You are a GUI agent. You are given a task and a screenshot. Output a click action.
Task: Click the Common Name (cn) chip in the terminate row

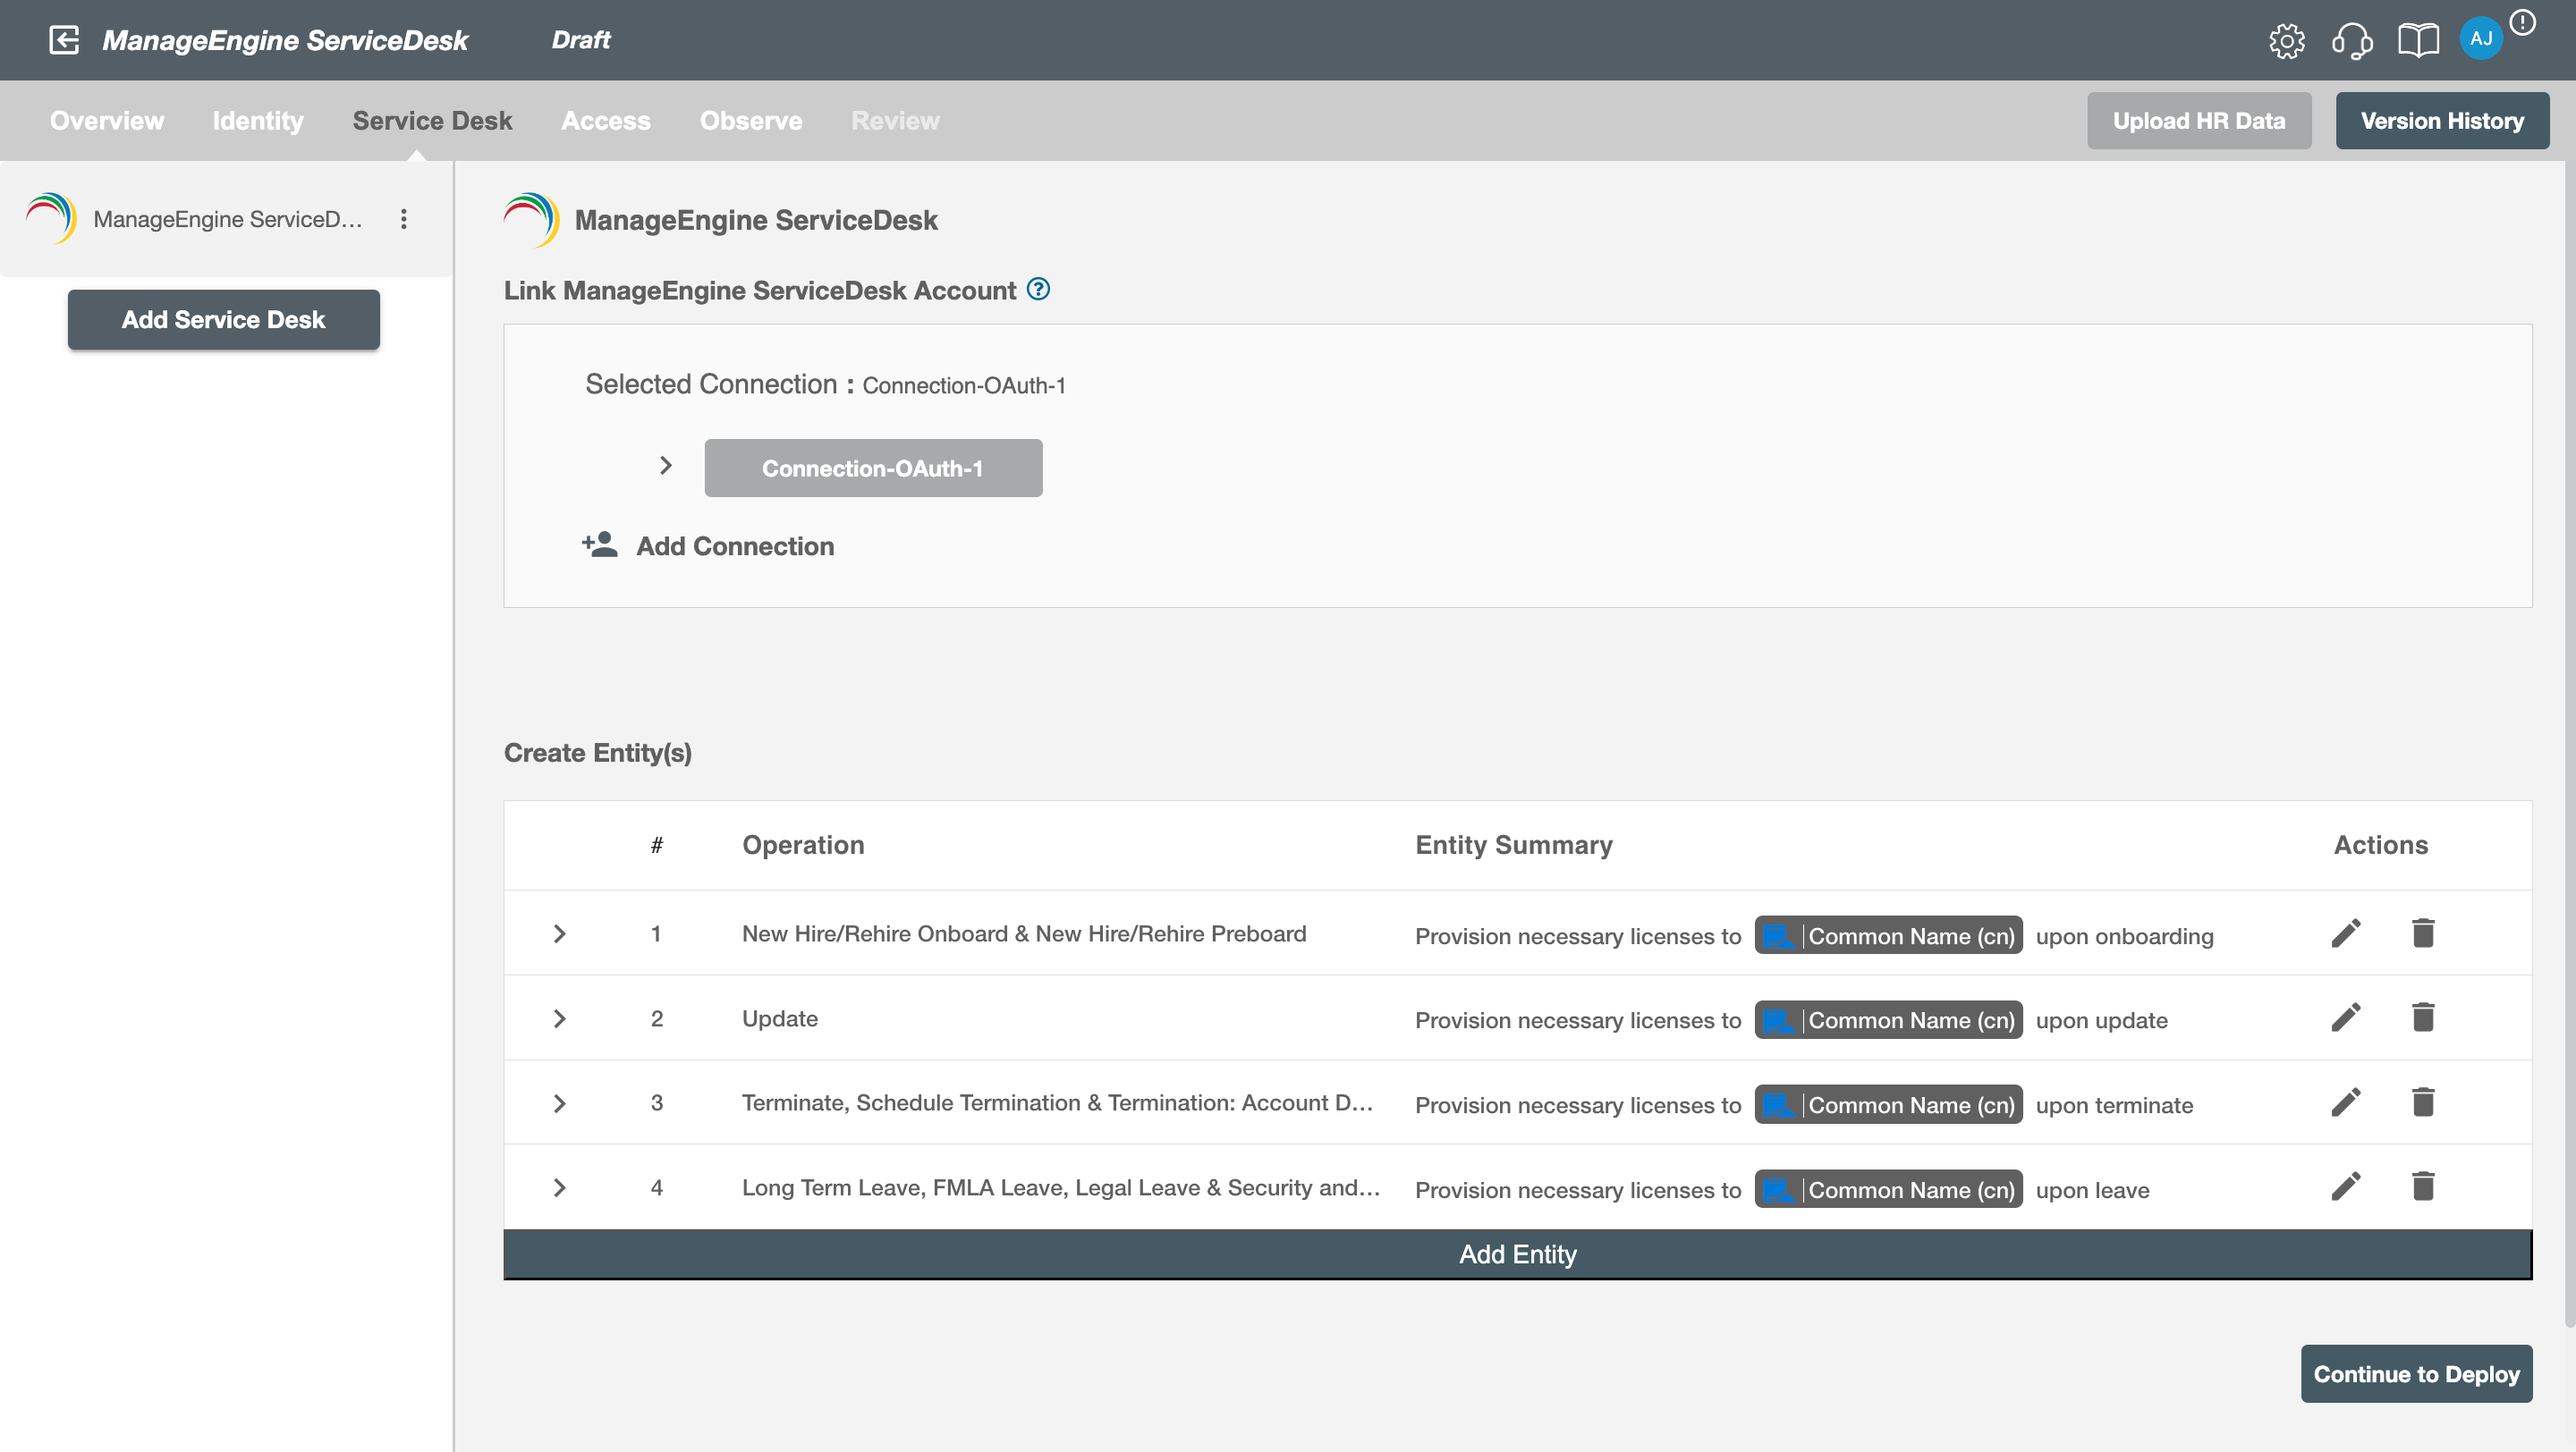[1888, 1104]
